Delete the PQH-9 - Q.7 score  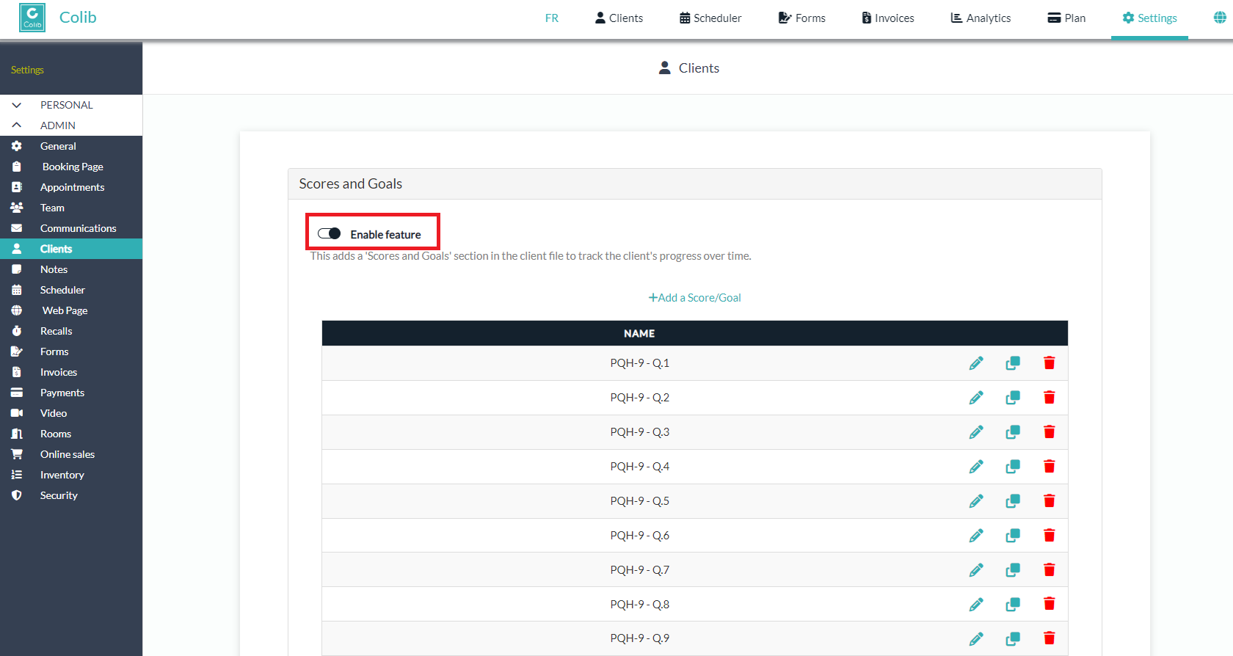pos(1050,570)
